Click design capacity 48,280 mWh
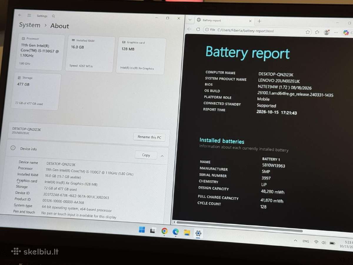This screenshot has height=265, width=353. [273, 192]
